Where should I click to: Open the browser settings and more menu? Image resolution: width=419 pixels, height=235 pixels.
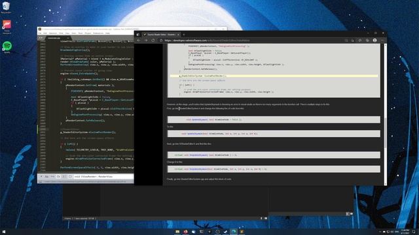pyautogui.click(x=382, y=40)
